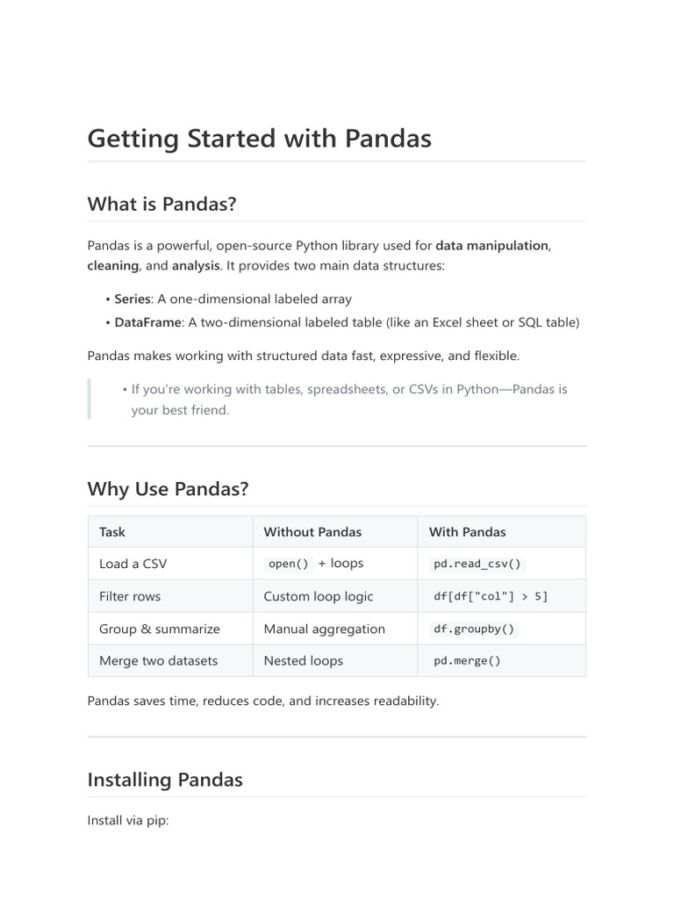674x899 pixels.
Task: Click the df[df["col"] > 5] code cell
Action: click(x=491, y=597)
